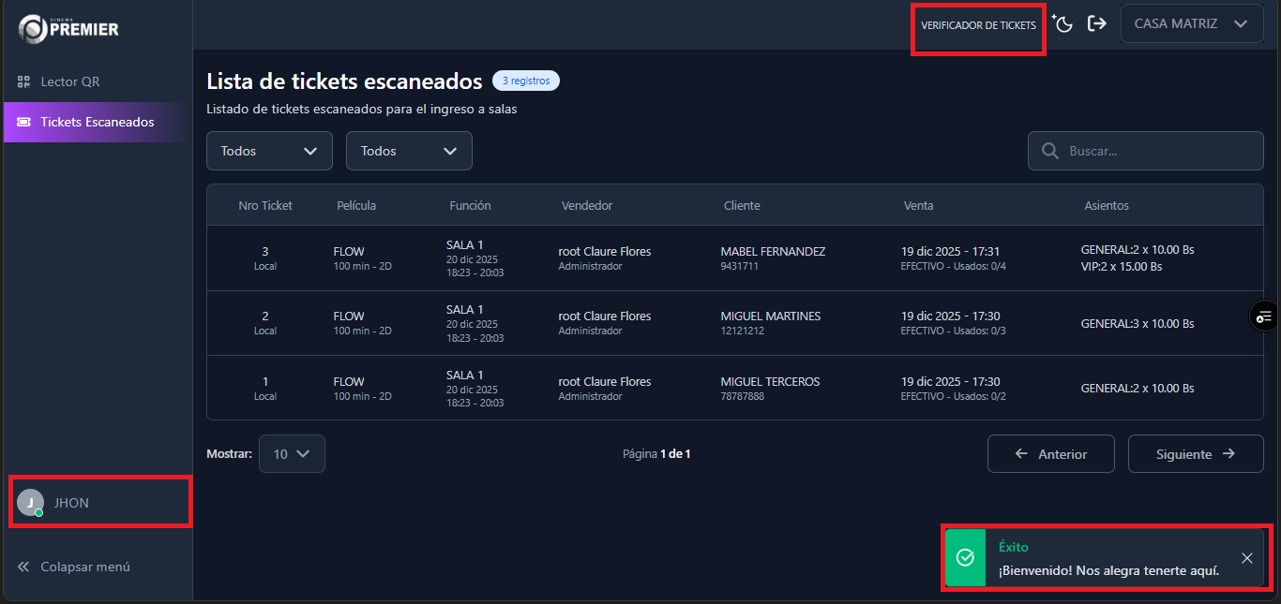The width and height of the screenshot is (1281, 604).
Task: Open Tickets Escaneados via its ticket icon
Action: (25, 122)
